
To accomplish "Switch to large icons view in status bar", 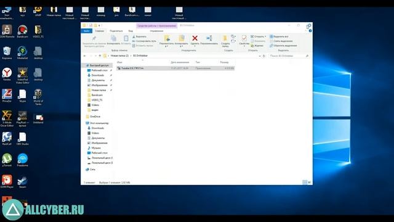I will click(309, 183).
